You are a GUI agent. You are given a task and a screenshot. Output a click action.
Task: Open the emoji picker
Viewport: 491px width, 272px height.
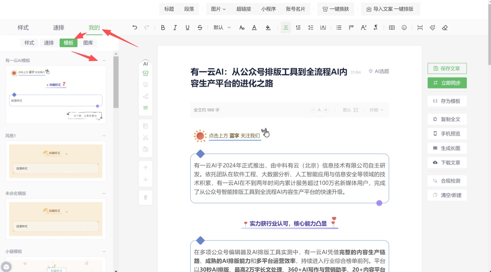[404, 28]
